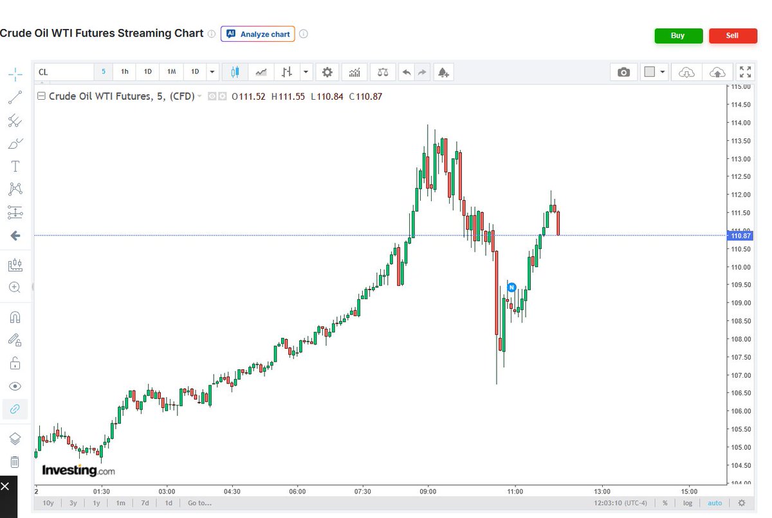Click the trash icon to remove drawings
The image size is (772, 518).
click(15, 461)
